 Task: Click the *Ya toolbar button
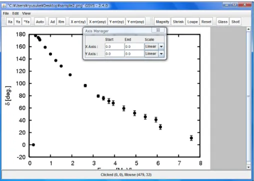click(26, 21)
